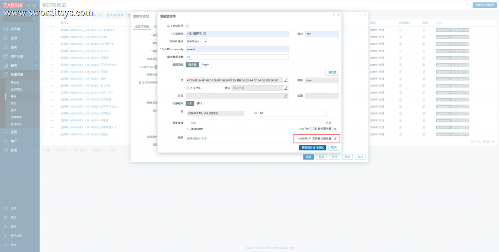The width and height of the screenshot is (499, 252).
Task: Click into 主机地址 input field
Action: click(x=237, y=34)
